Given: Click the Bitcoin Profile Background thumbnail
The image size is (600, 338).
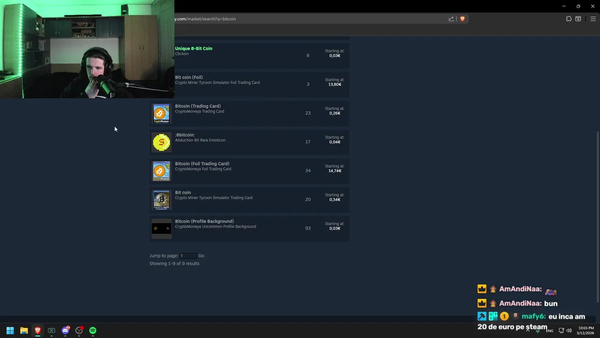Looking at the screenshot, I should click(x=161, y=229).
